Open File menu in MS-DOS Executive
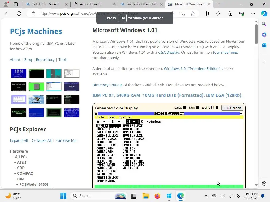Screen dimensions: 270x202 coord(100,117)
